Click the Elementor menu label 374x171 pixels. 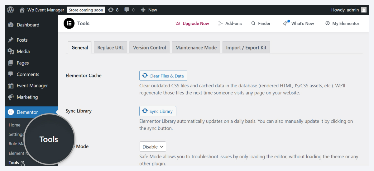pos(27,112)
